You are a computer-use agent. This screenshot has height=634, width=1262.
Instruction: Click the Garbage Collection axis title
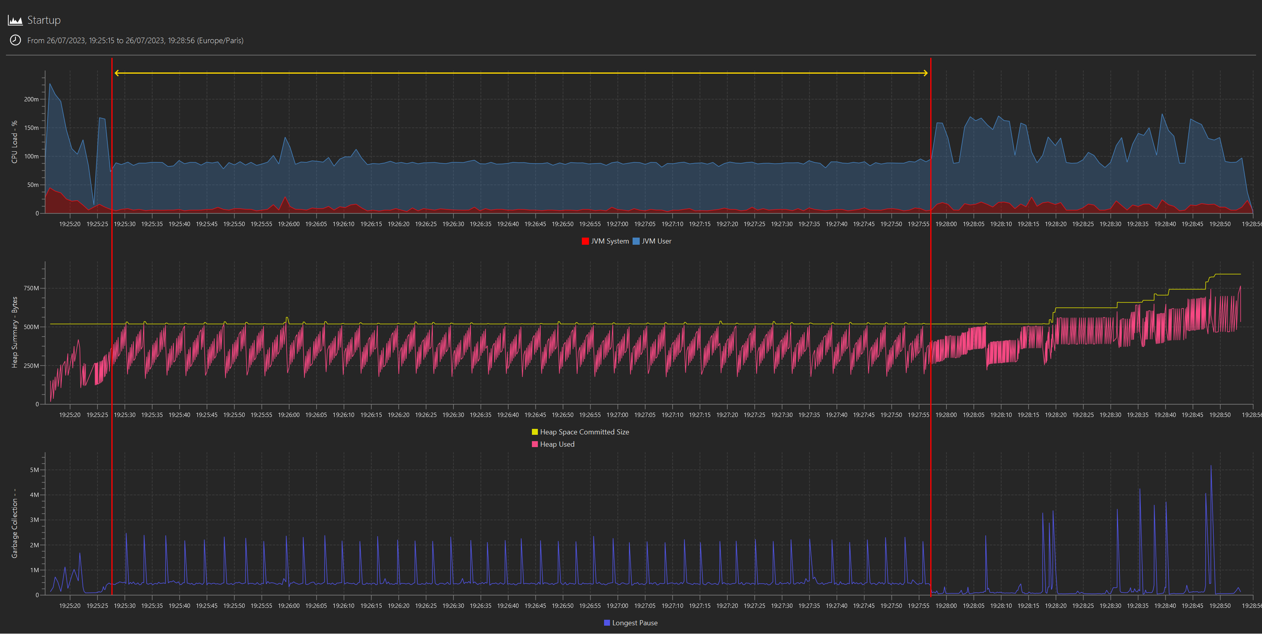pos(14,524)
